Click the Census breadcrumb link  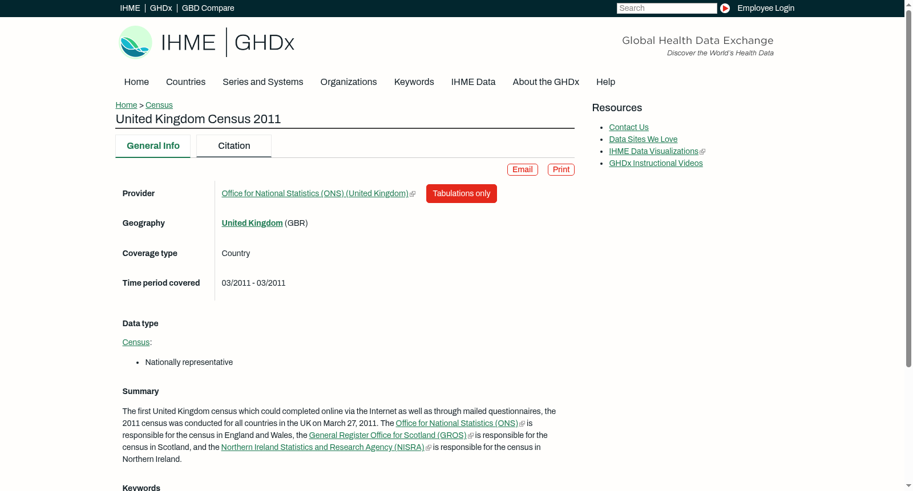point(159,105)
